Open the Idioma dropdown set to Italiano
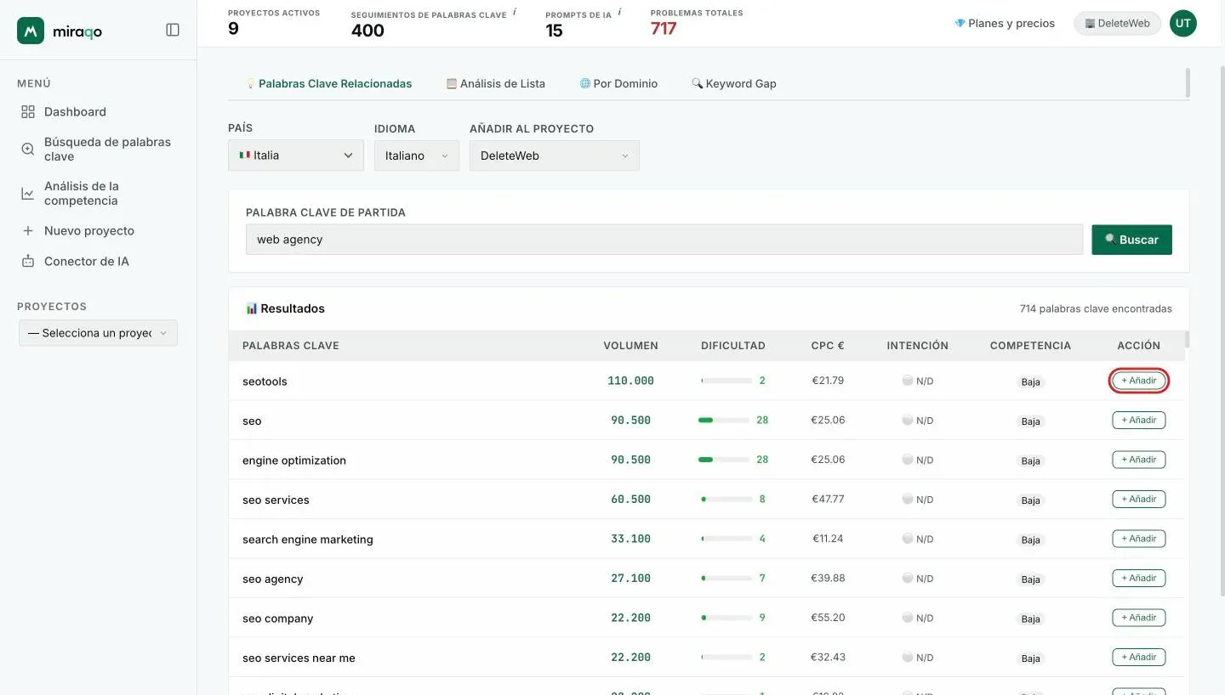 (417, 155)
